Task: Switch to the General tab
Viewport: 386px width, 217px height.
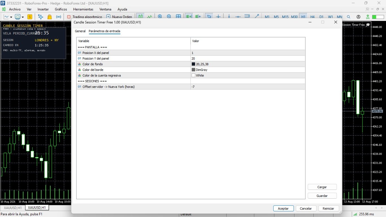Action: coord(80,31)
